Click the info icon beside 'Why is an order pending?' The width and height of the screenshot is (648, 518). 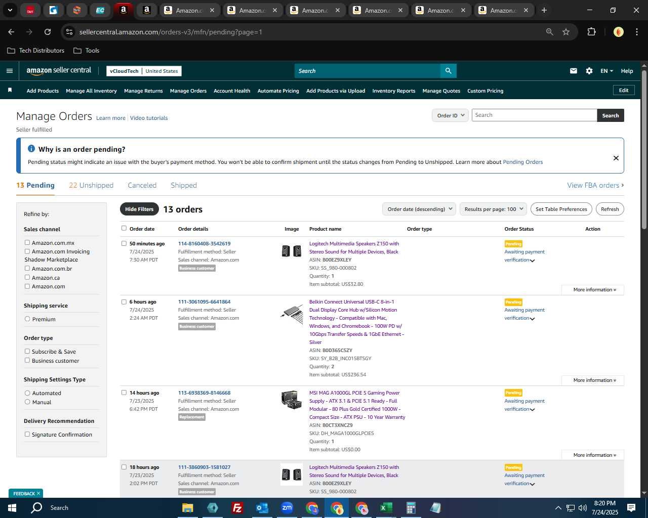[31, 149]
